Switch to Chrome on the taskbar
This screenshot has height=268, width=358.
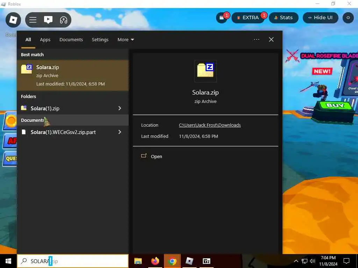pyautogui.click(x=172, y=261)
